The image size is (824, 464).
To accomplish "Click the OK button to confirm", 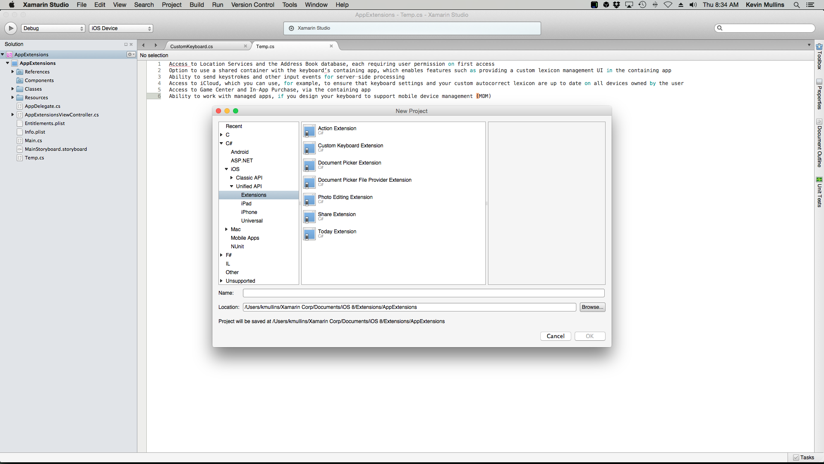I will coord(589,336).
